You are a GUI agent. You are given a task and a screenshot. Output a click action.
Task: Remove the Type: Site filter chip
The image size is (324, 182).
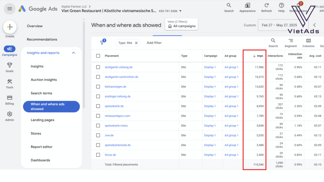(136, 43)
